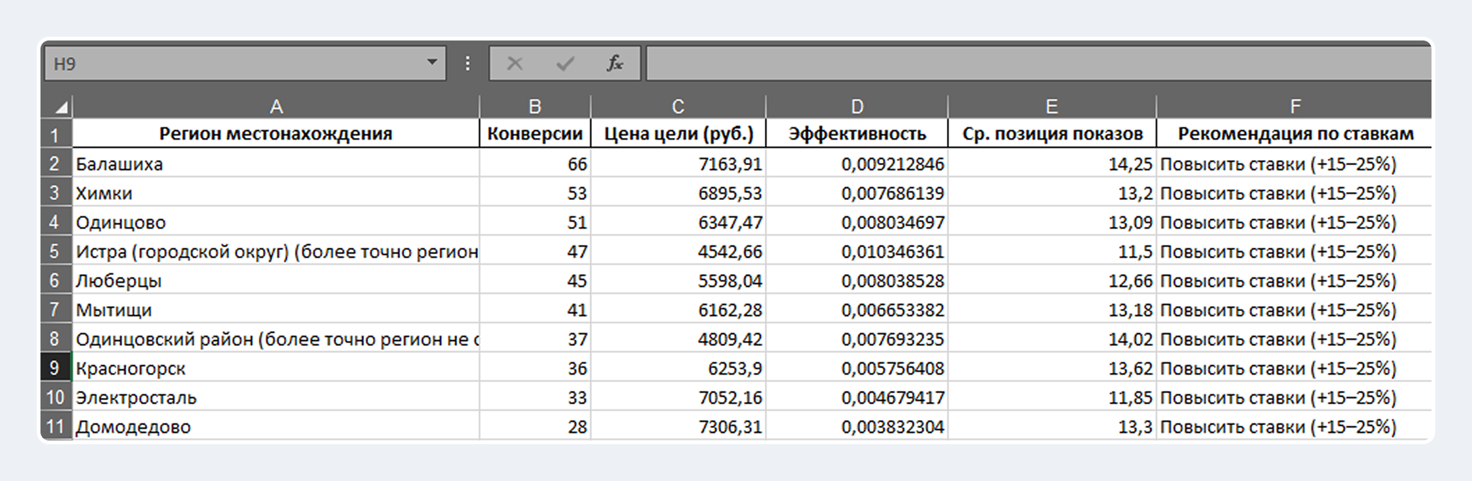Select column C header

[x=678, y=107]
